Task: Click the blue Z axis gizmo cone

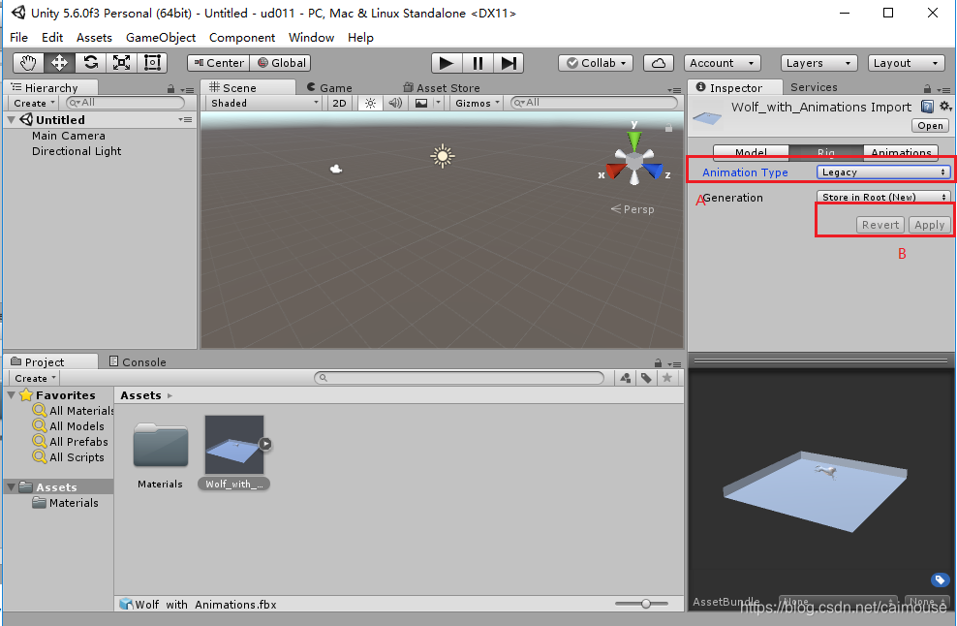Action: point(653,171)
